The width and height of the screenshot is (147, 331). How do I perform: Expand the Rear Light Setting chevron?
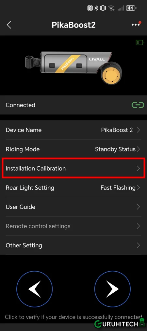click(x=138, y=187)
